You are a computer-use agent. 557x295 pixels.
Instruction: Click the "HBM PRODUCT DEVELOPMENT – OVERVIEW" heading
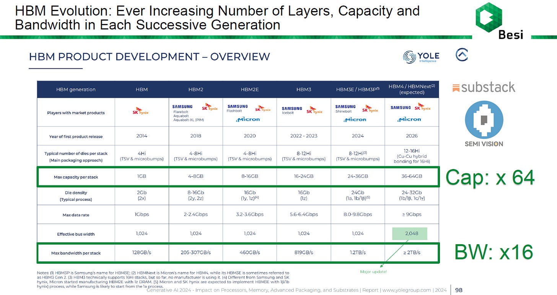click(150, 57)
